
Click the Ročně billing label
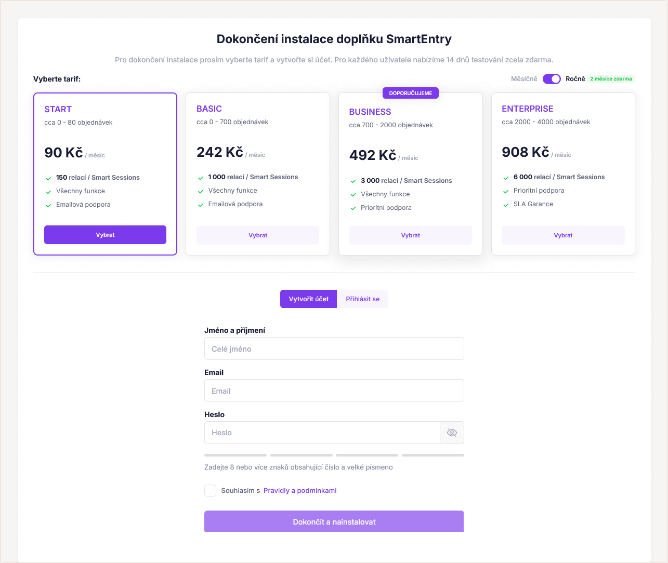(575, 79)
